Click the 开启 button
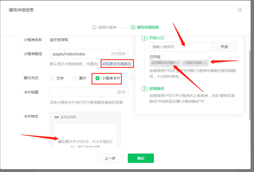This screenshot has width=254, height=172. pos(224,47)
